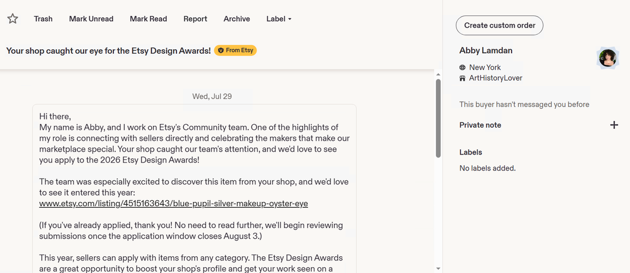
Task: Click the message subject line text
Action: click(108, 50)
